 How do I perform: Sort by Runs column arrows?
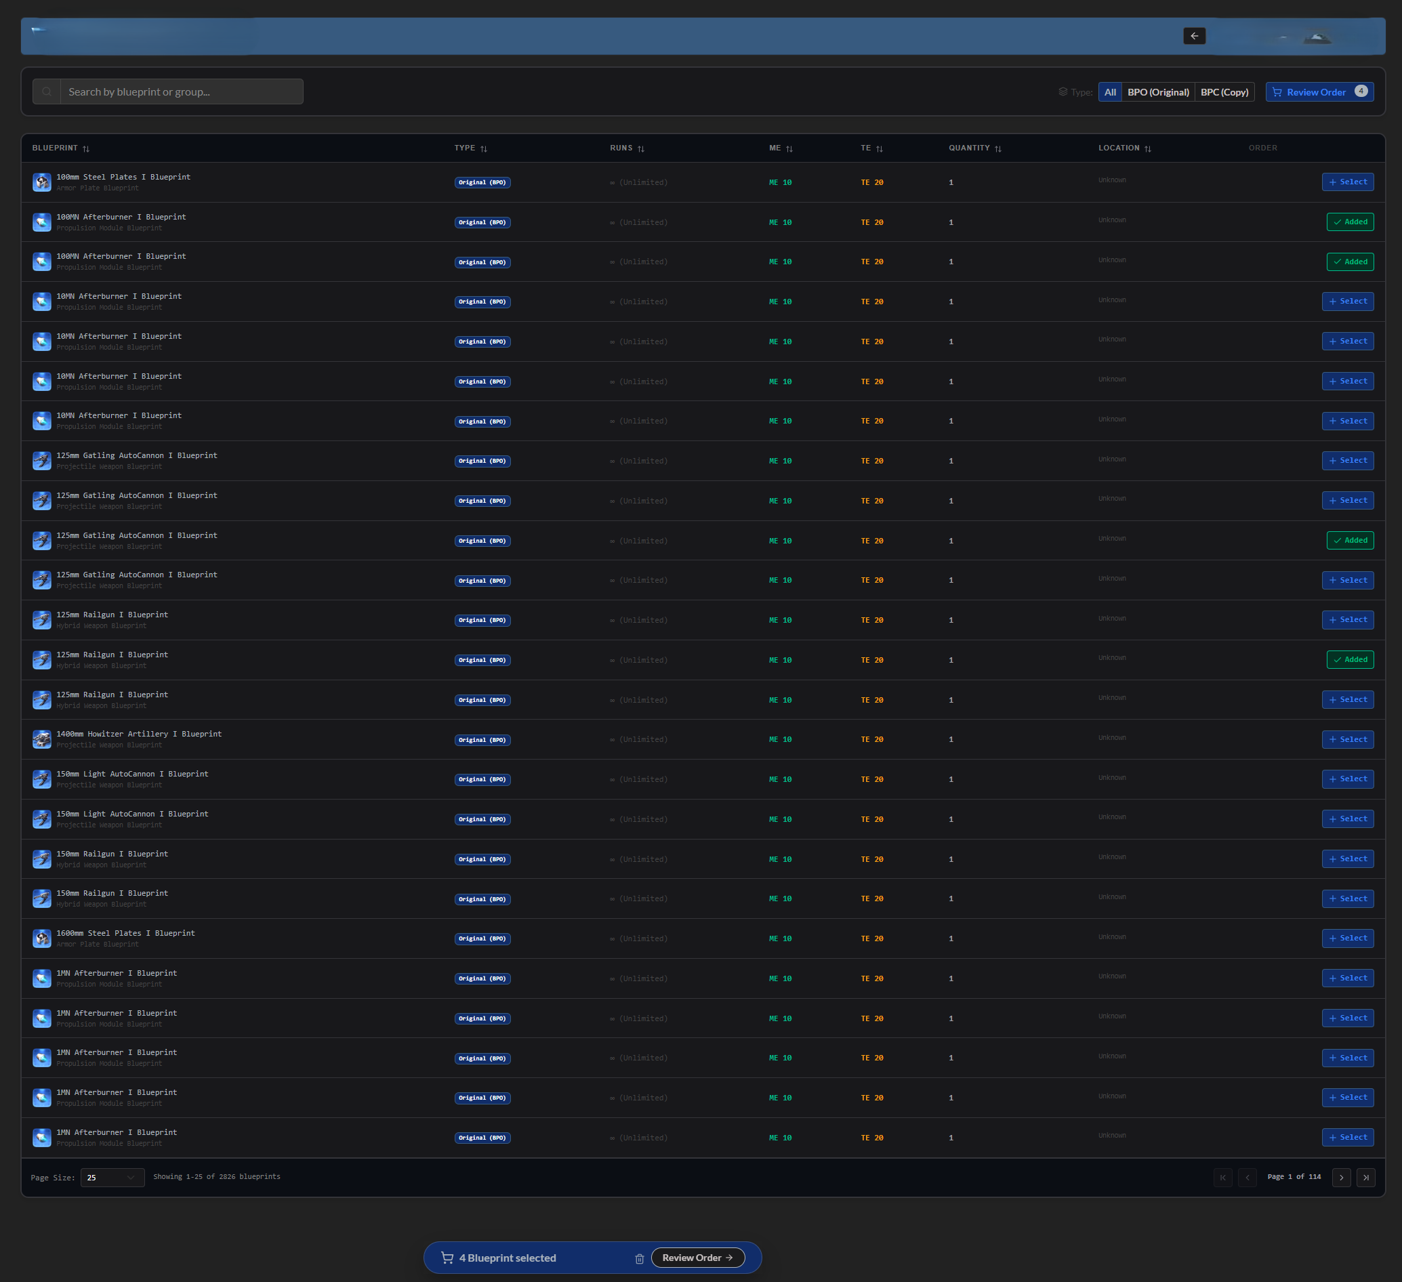click(x=641, y=149)
